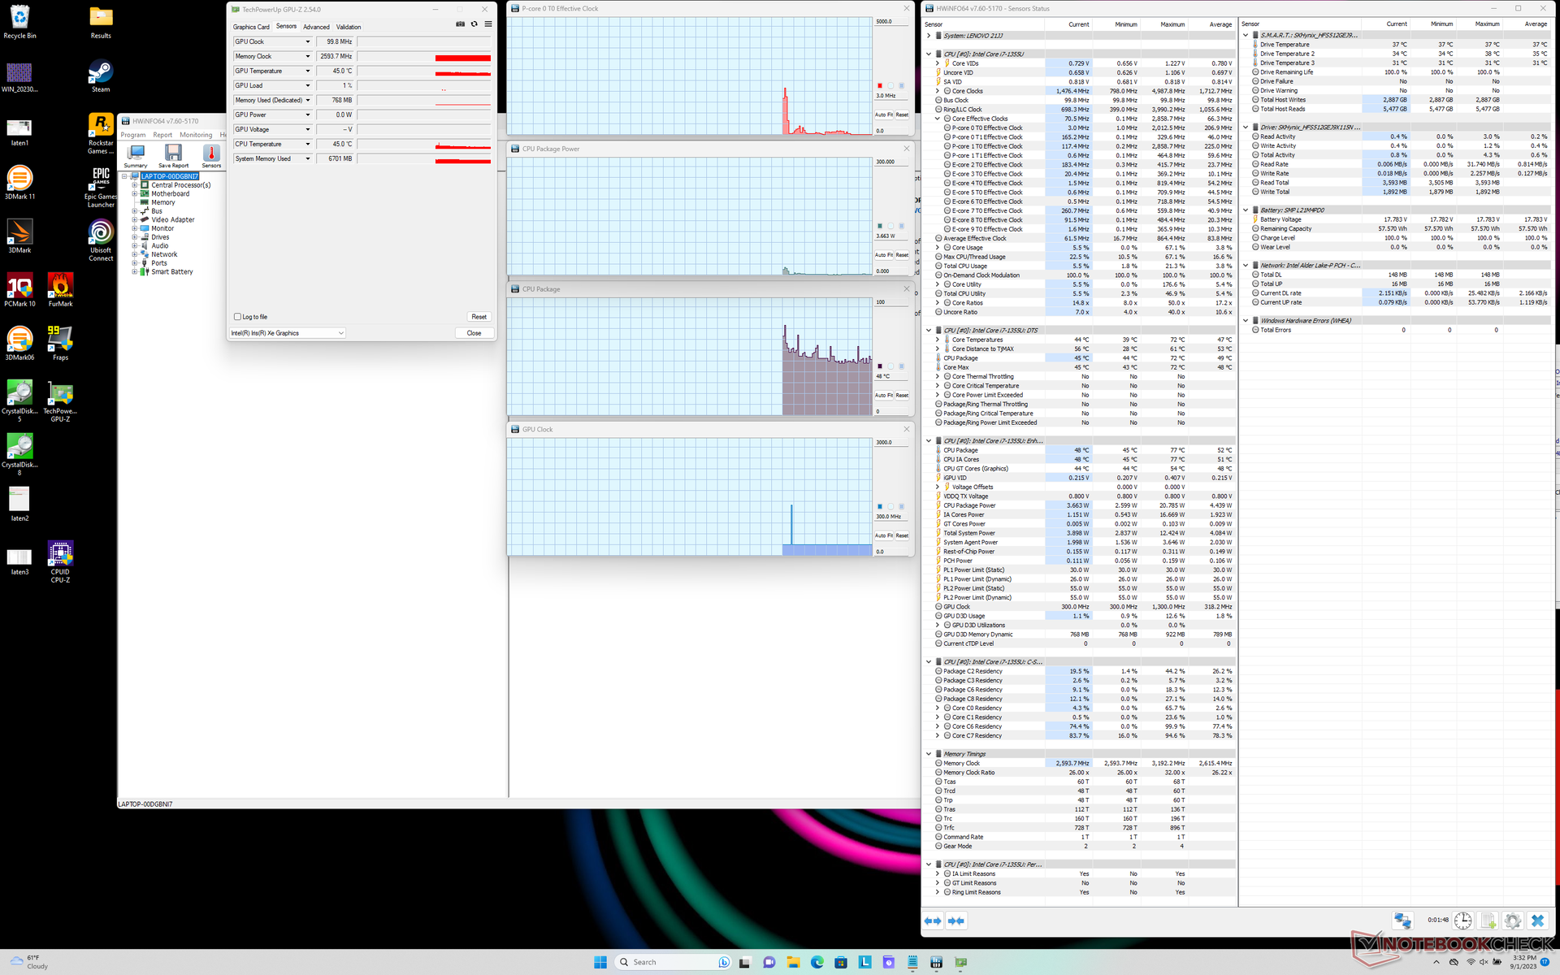
Task: Select red color square in P-core graph
Action: (879, 85)
